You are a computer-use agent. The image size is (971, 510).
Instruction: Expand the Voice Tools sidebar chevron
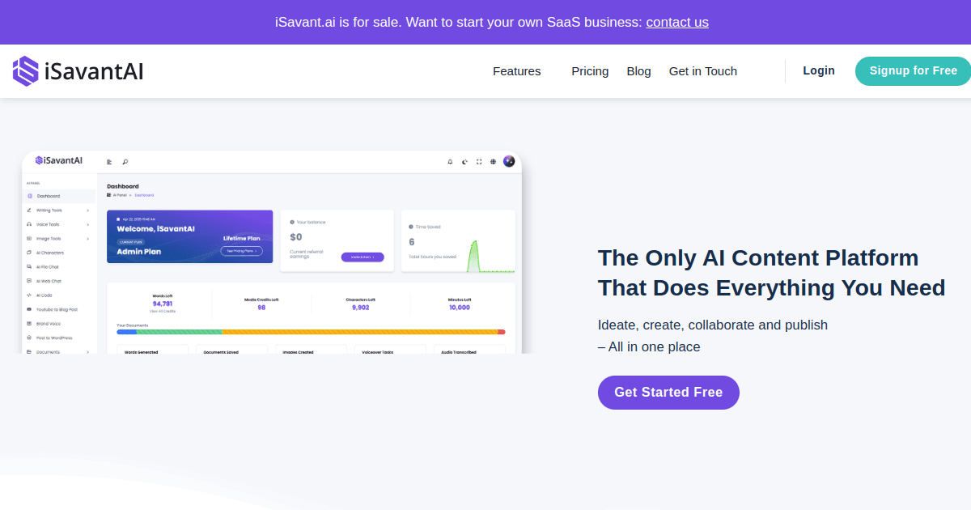pos(87,224)
